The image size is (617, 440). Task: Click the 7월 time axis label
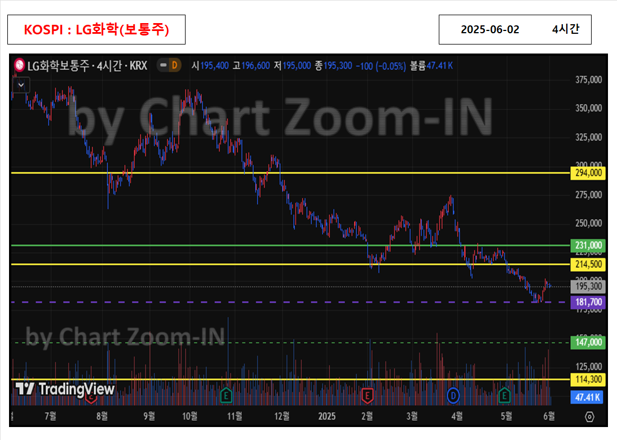[50, 416]
